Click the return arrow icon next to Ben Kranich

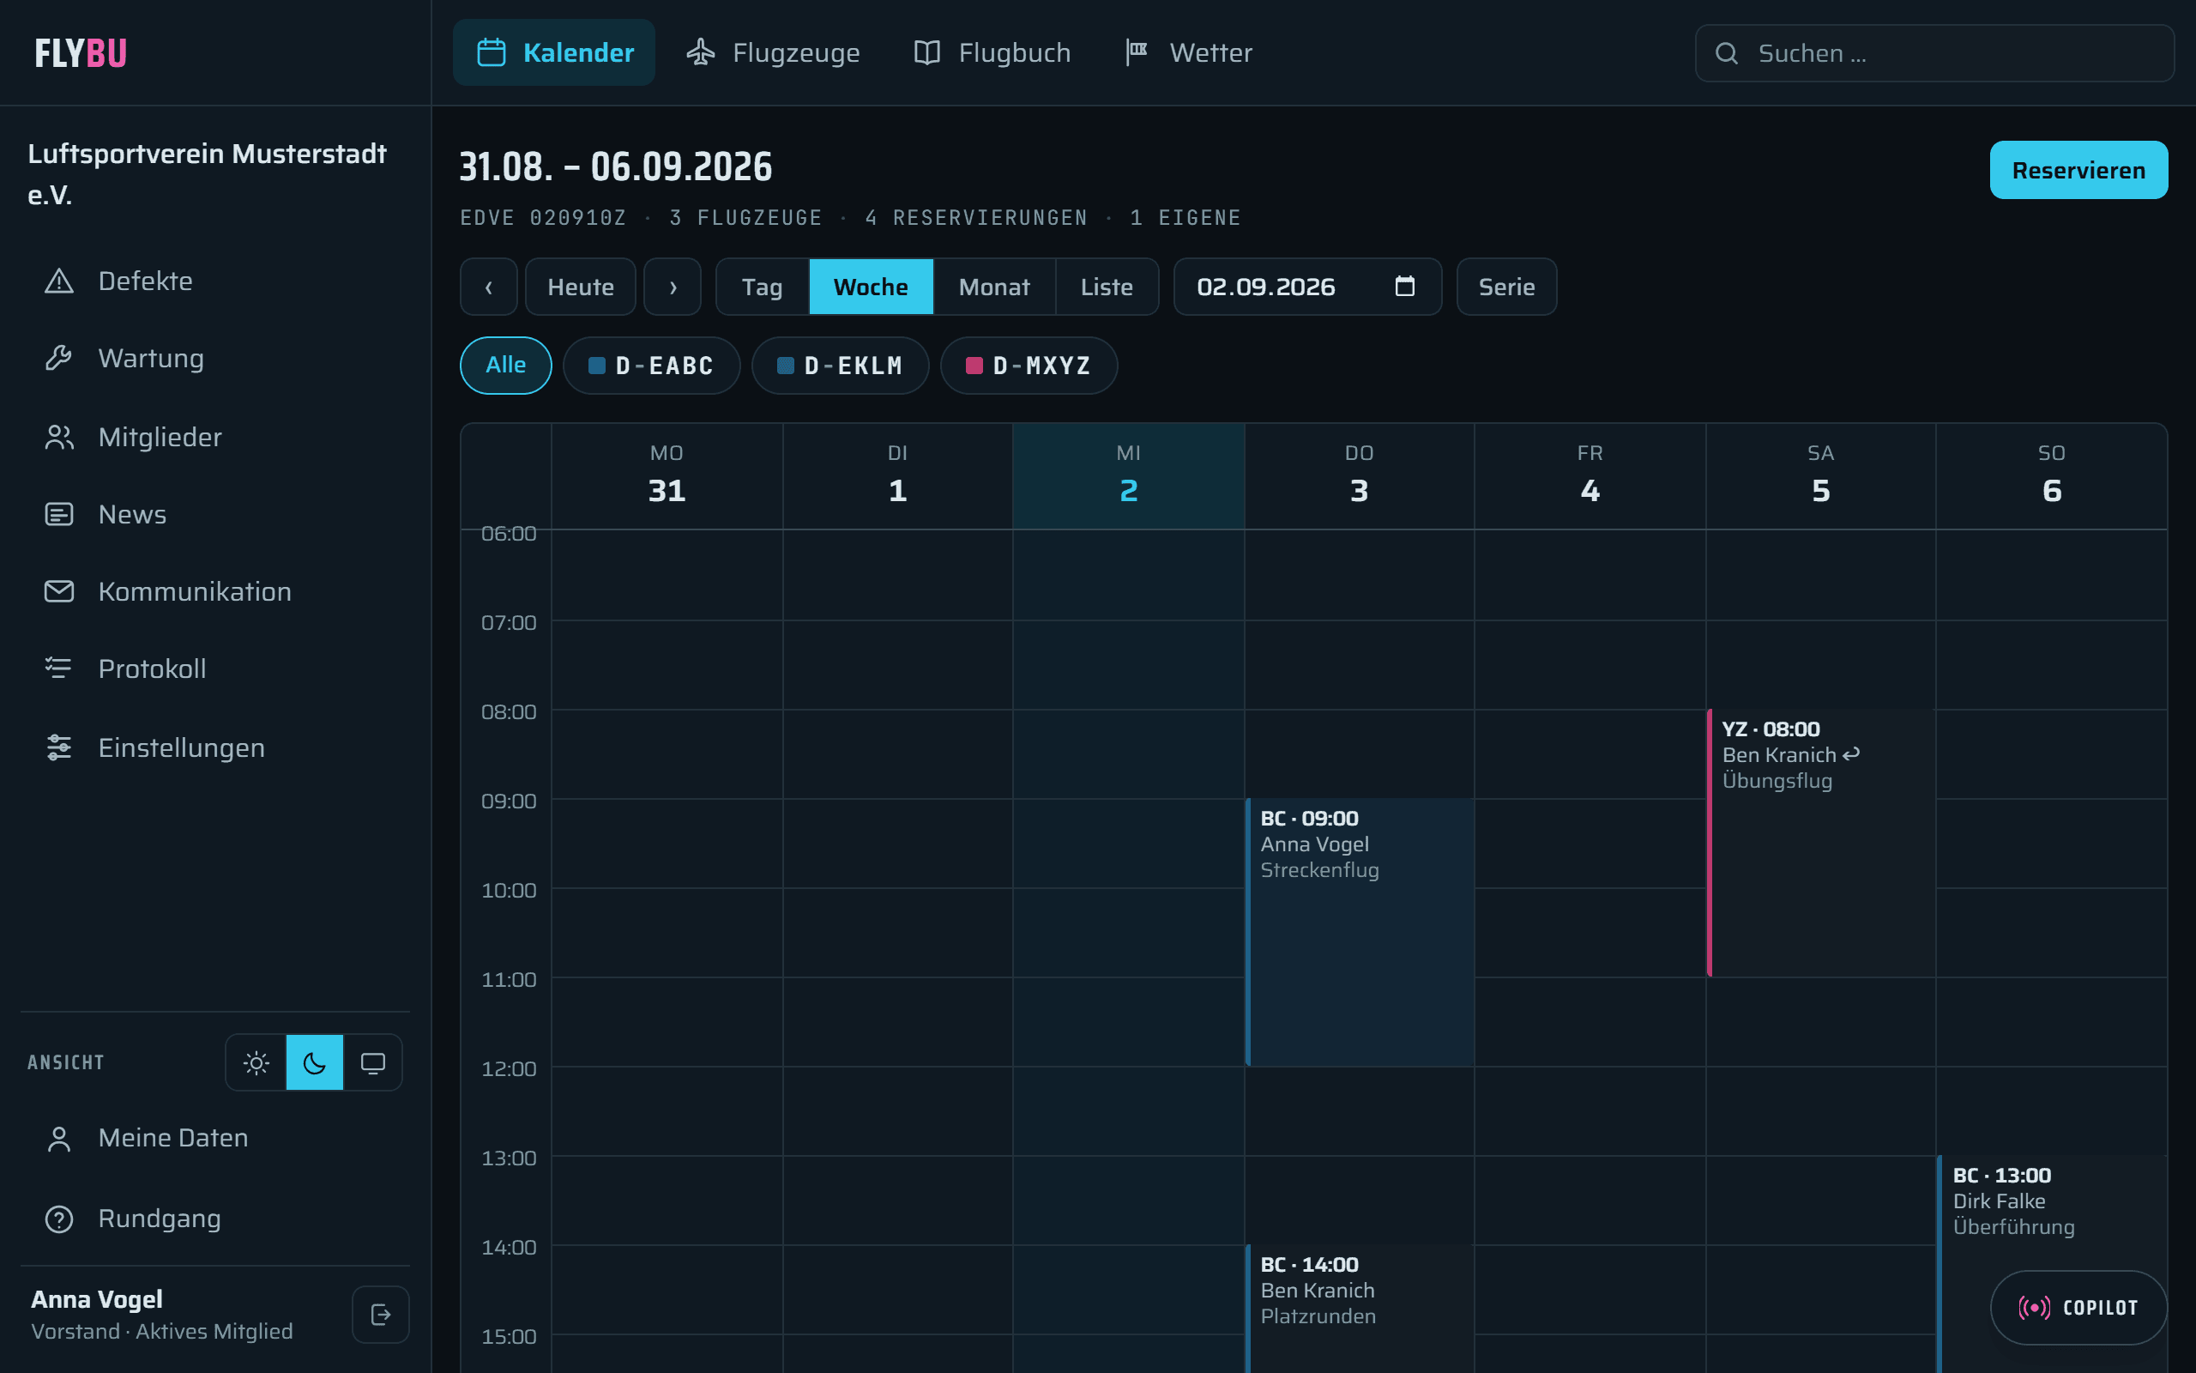1851,754
